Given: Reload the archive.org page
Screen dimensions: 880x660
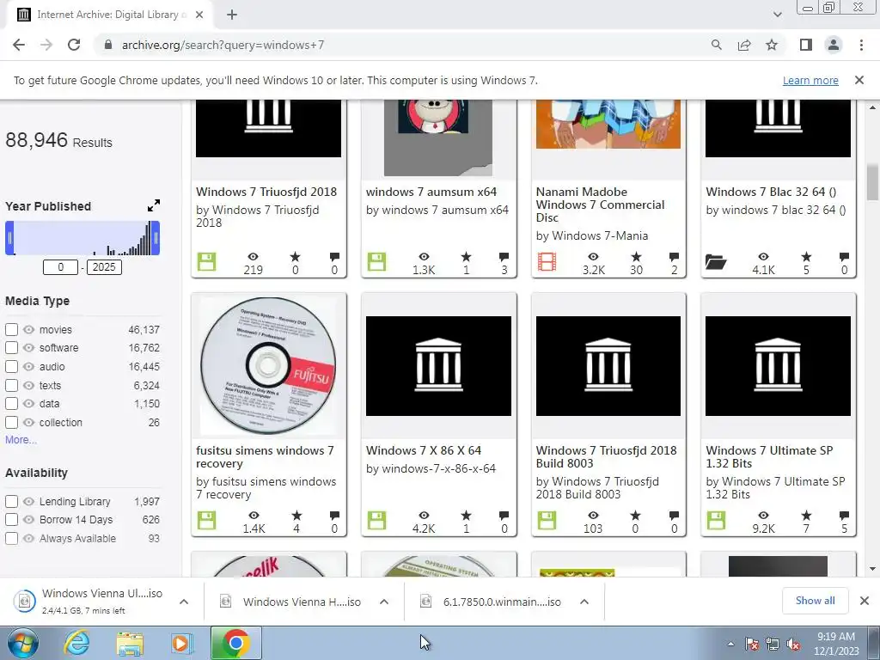Looking at the screenshot, I should point(74,45).
